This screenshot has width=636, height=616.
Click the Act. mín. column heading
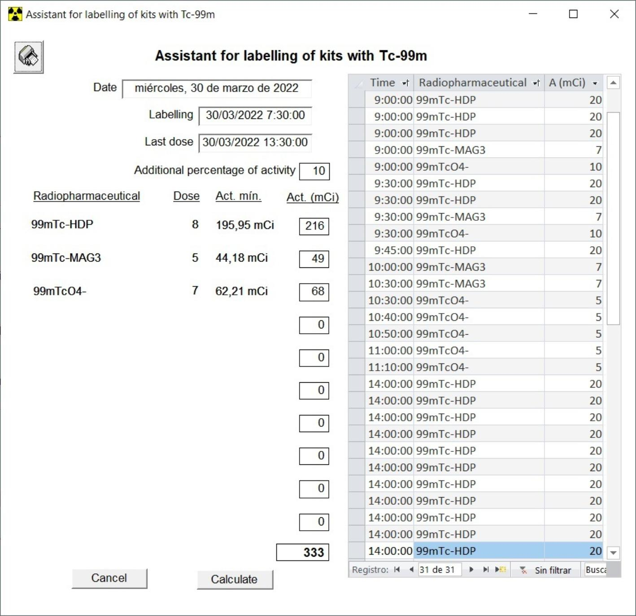tap(238, 196)
